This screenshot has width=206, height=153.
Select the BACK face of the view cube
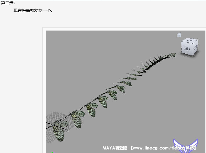coord(187,49)
